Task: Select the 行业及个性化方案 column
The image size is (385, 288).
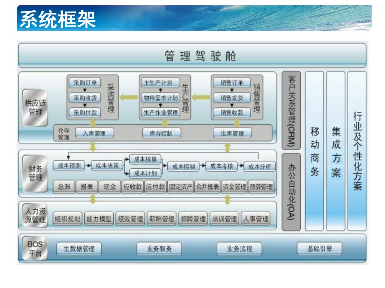Action: 357,151
